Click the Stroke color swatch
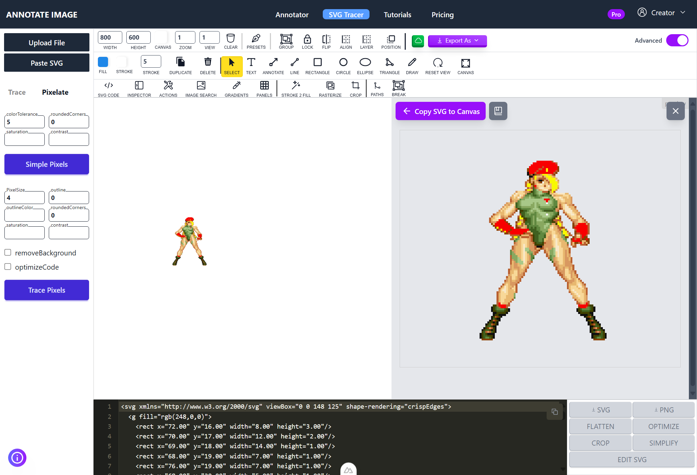 click(x=121, y=62)
